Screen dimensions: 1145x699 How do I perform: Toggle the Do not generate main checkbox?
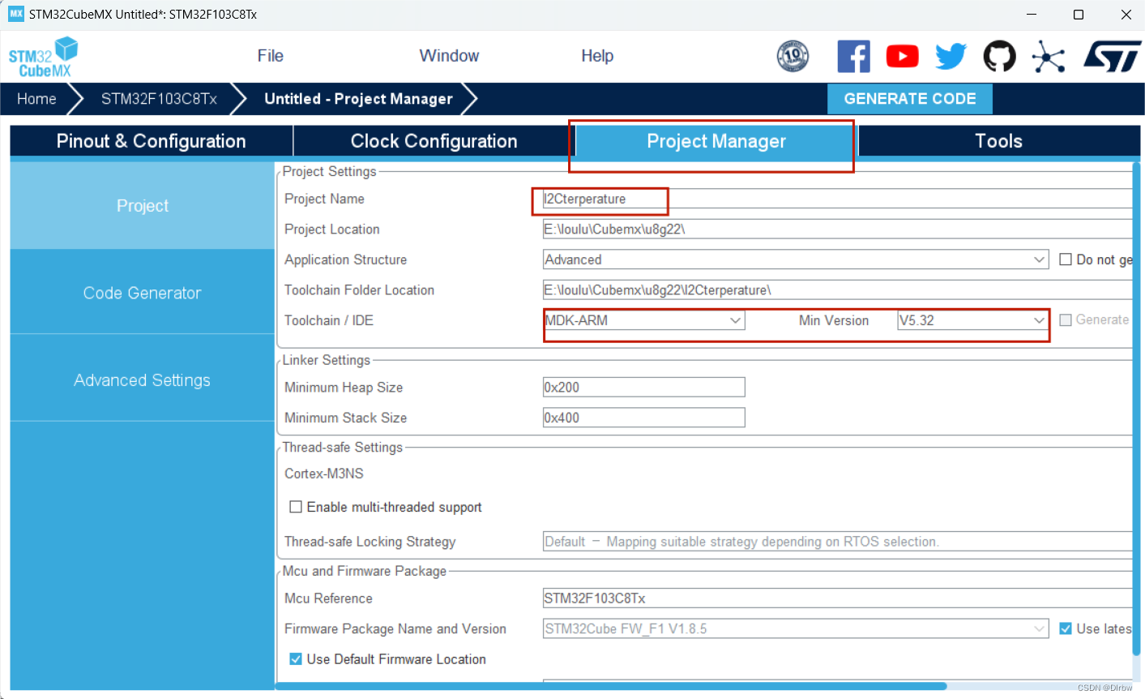(1066, 259)
